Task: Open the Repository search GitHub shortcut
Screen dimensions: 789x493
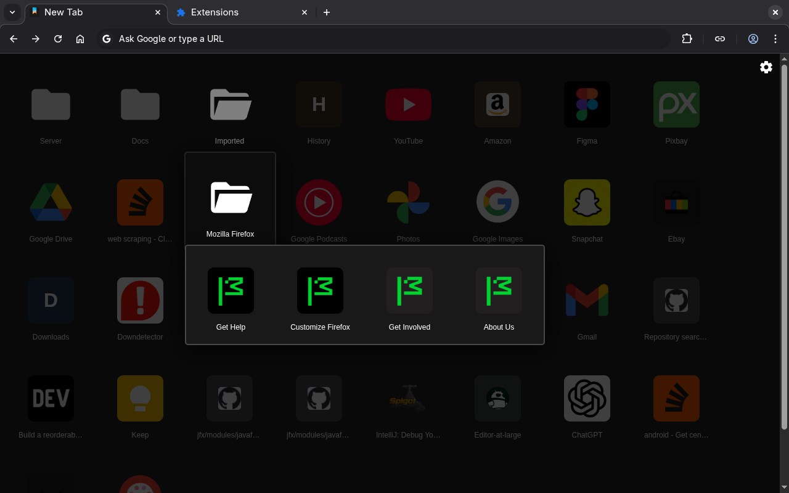Action: [676, 309]
